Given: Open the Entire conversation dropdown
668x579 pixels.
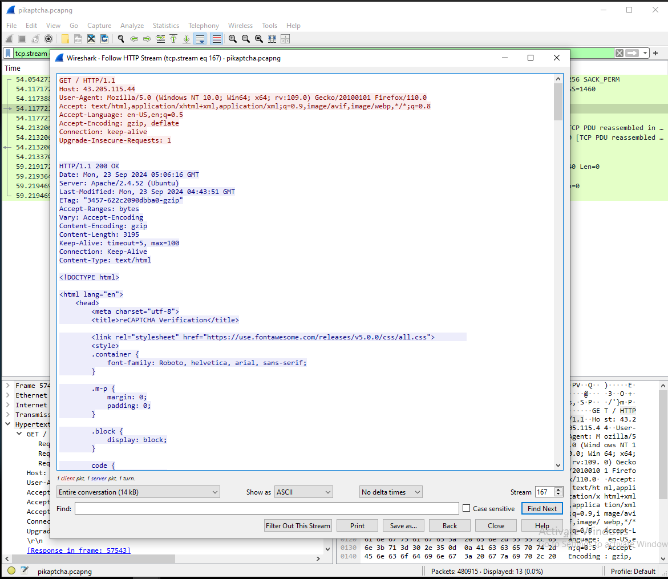Looking at the screenshot, I should click(138, 492).
